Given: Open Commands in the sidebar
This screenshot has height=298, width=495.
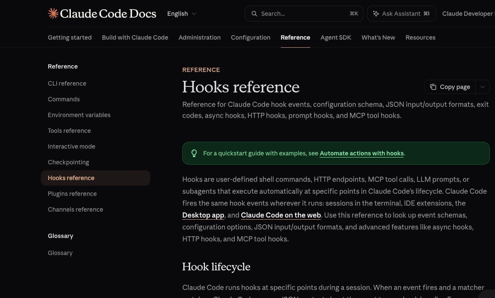Looking at the screenshot, I should coord(64,99).
